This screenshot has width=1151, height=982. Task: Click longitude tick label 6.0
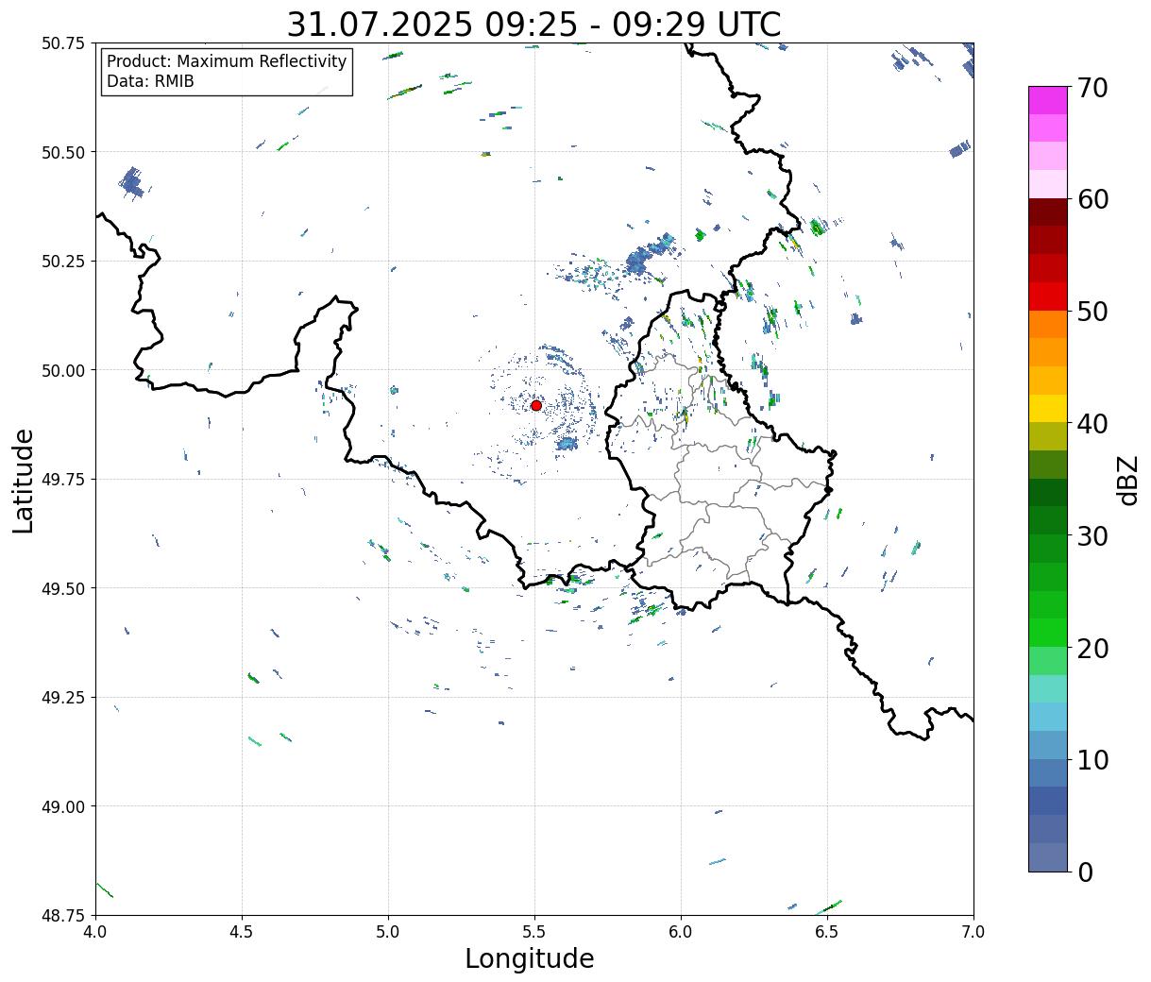point(681,931)
